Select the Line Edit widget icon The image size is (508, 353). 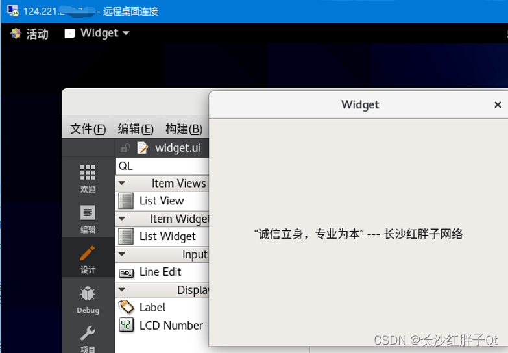pyautogui.click(x=126, y=273)
